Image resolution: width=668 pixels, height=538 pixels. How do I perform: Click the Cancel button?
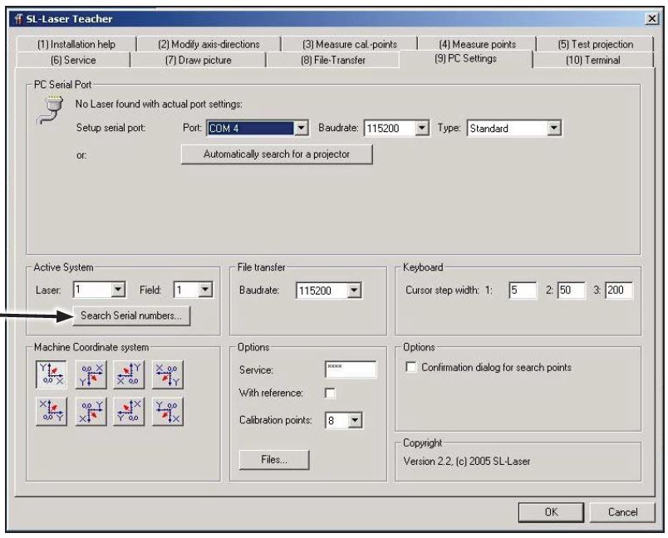[x=622, y=512]
